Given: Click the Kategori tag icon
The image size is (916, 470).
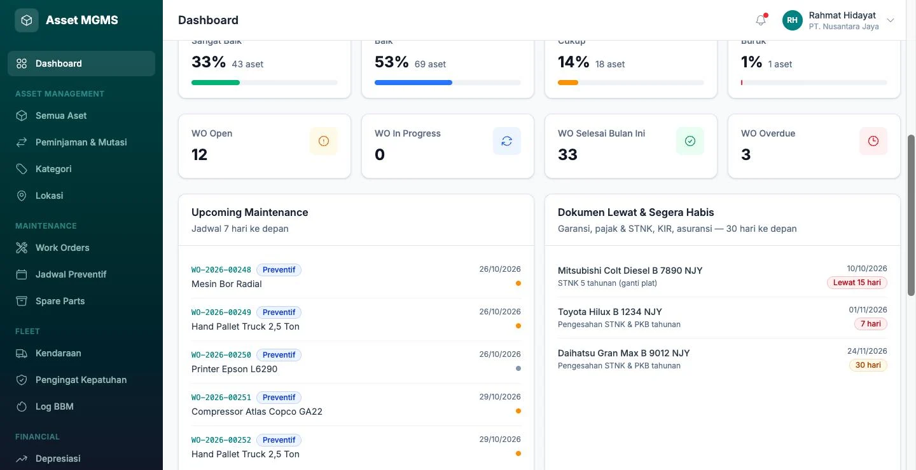Looking at the screenshot, I should click(22, 169).
